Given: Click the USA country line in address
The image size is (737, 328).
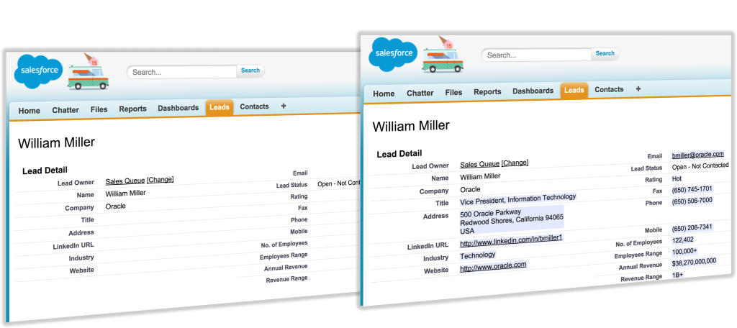Looking at the screenshot, I should point(467,231).
